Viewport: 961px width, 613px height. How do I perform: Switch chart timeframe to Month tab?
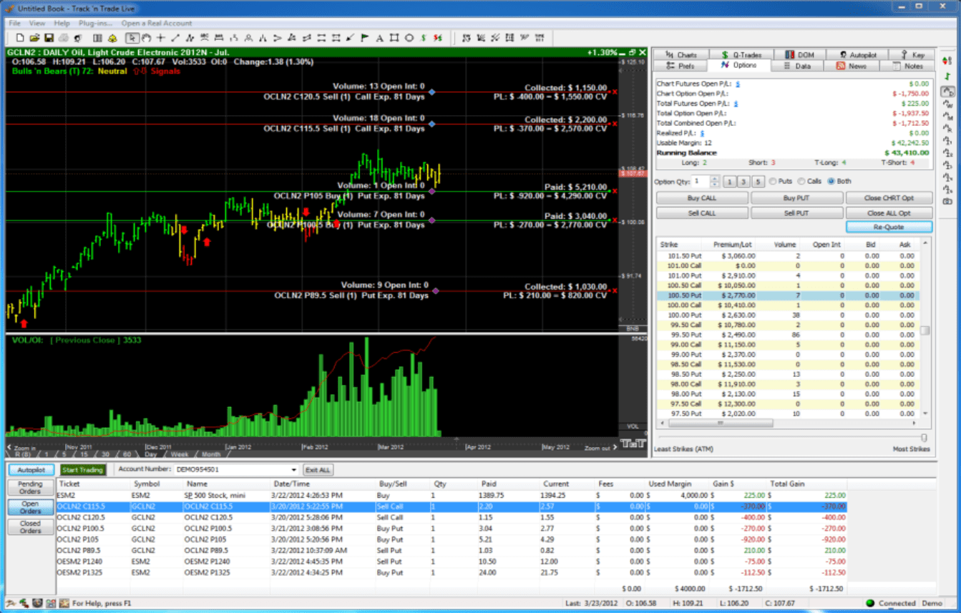[210, 454]
